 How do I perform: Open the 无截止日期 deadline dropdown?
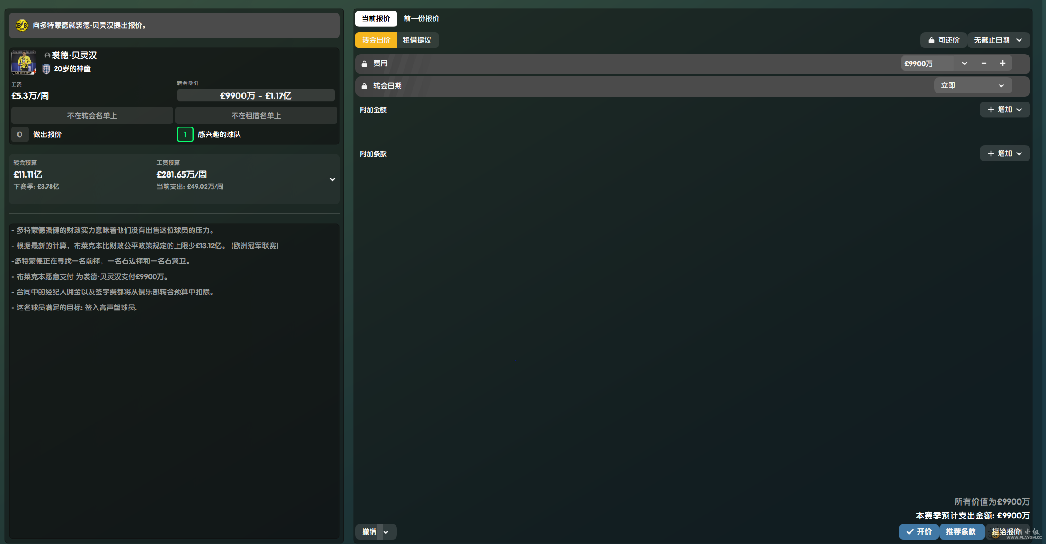(x=998, y=40)
